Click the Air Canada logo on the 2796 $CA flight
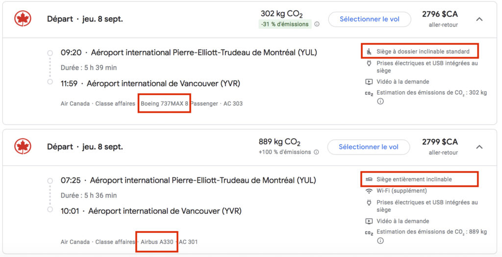Screen dimensions: 502x257 [x=23, y=19]
